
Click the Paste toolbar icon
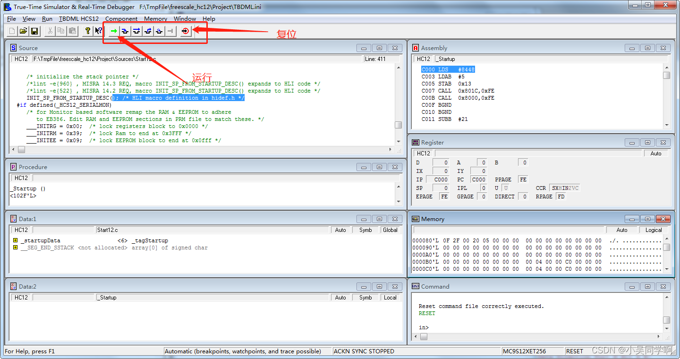[x=72, y=31]
